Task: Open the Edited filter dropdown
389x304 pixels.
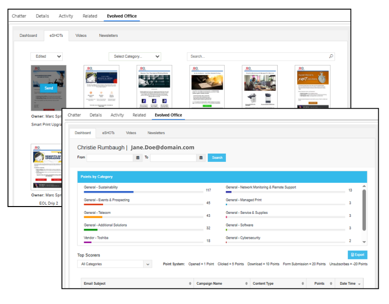Action: (47, 56)
